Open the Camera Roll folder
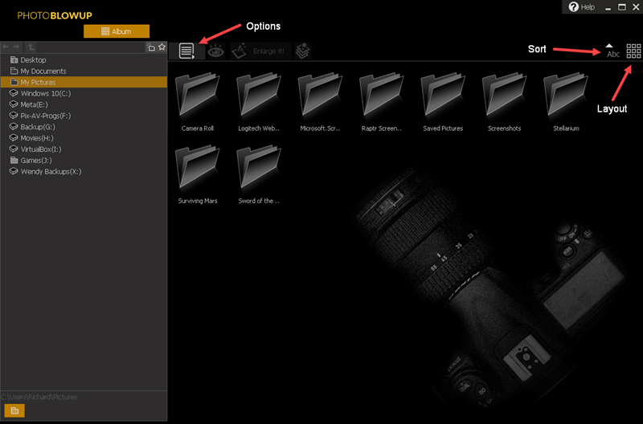643x424 pixels. point(198,102)
